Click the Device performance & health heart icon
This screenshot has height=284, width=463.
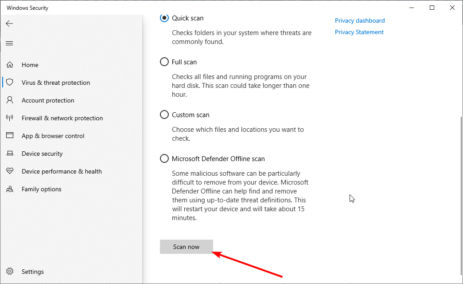(x=10, y=171)
